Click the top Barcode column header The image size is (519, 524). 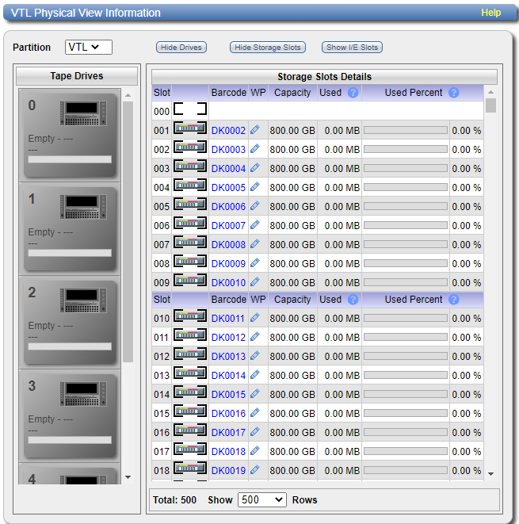pyautogui.click(x=229, y=93)
